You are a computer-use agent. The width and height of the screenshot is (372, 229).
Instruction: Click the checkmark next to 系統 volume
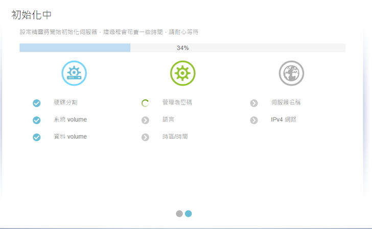pos(37,120)
